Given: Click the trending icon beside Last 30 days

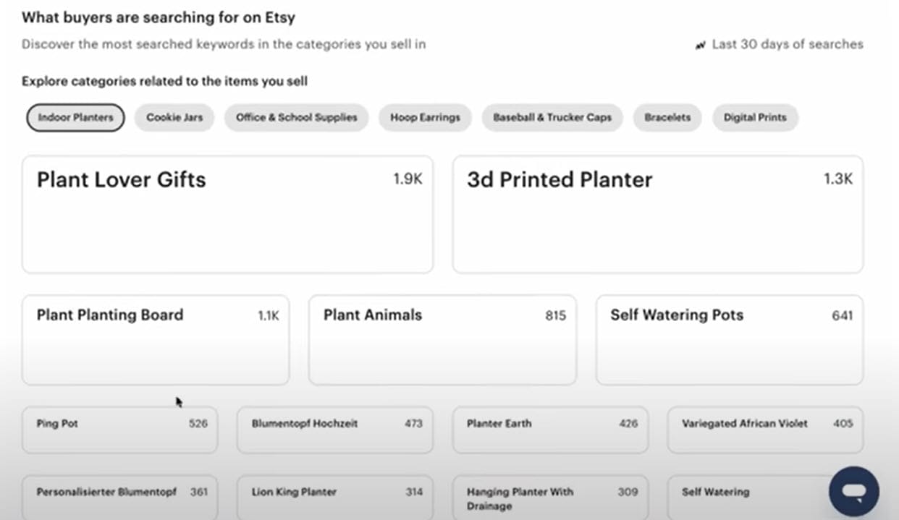Looking at the screenshot, I should 700,45.
